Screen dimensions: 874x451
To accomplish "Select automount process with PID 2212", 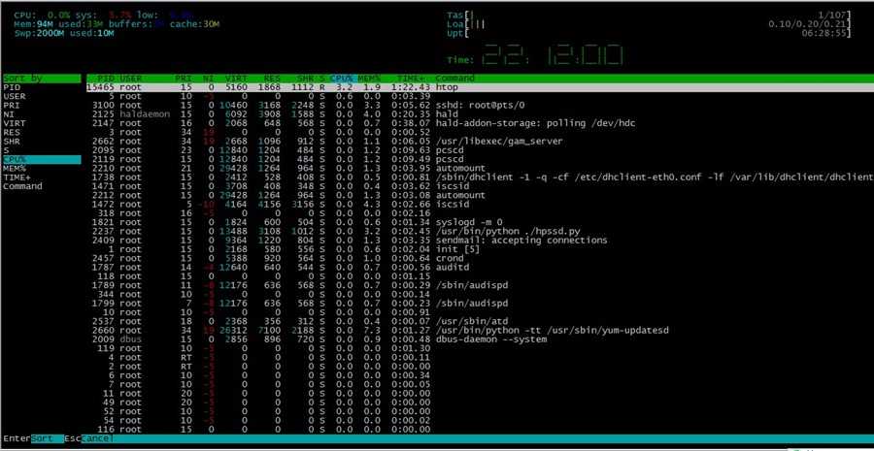I will [480, 196].
